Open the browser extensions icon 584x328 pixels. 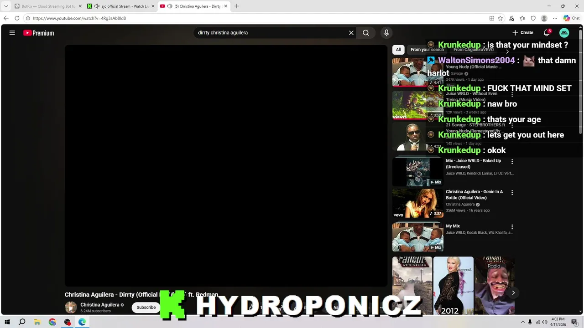[x=511, y=18]
